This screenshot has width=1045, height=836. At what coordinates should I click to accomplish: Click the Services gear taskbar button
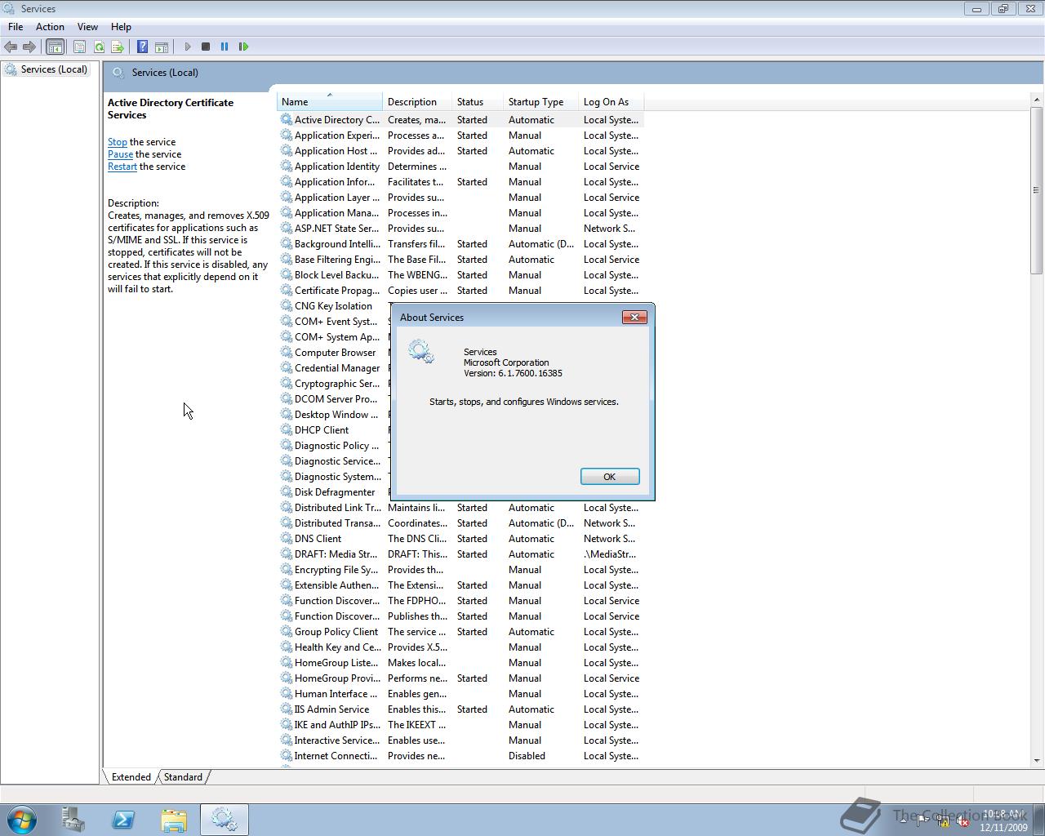tap(225, 819)
